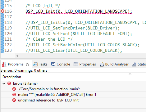Open the Build Analyzer tab
The height and width of the screenshot is (112, 146).
114,64
